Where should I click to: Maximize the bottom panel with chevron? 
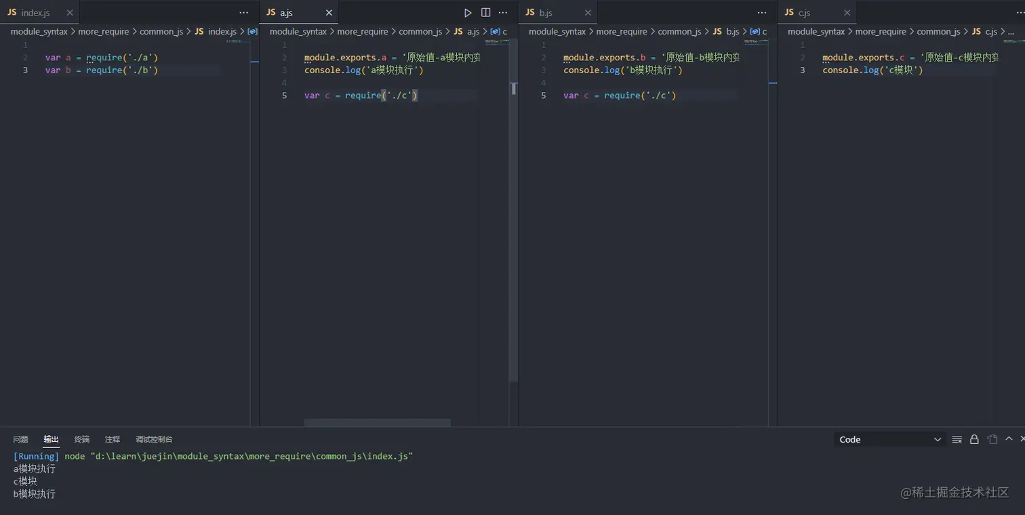(x=1009, y=439)
